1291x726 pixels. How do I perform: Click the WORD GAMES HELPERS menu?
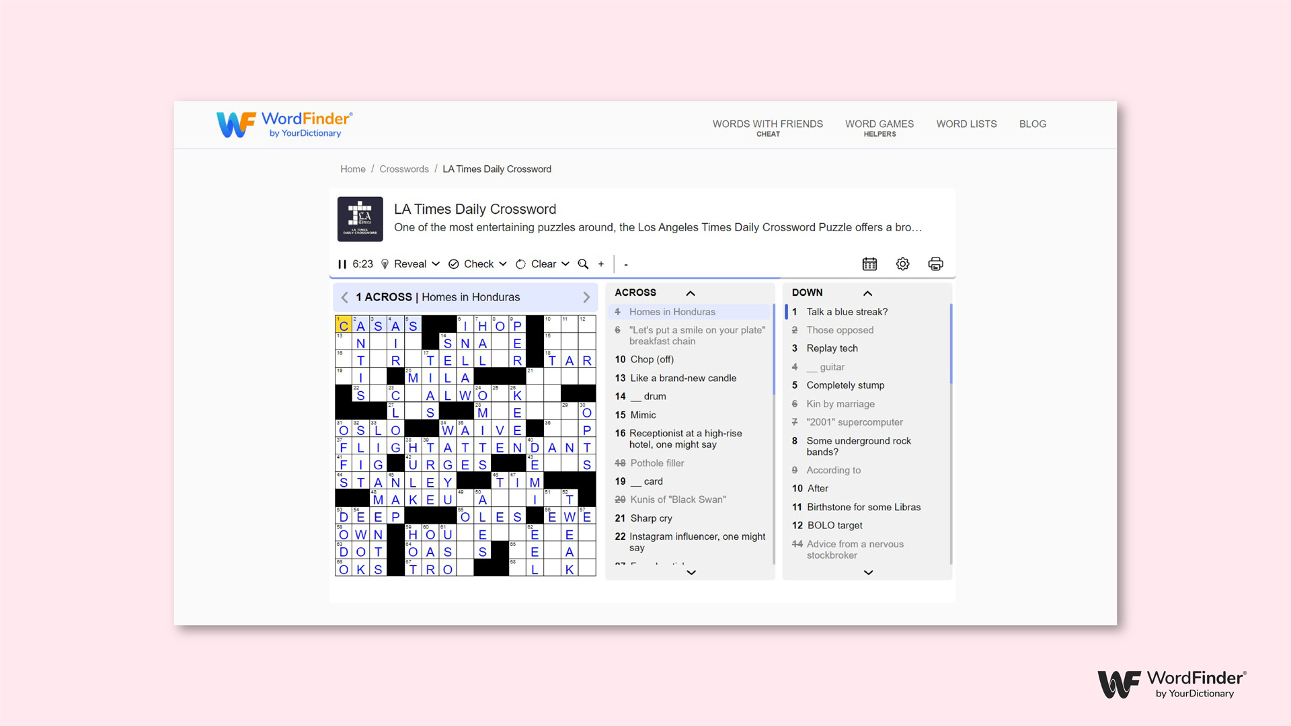click(x=877, y=128)
